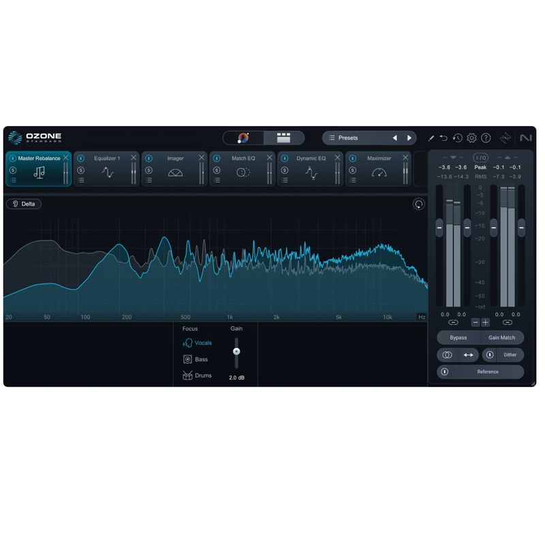Click the mono sum overlapping circles icon
The width and height of the screenshot is (545, 545).
point(447,355)
